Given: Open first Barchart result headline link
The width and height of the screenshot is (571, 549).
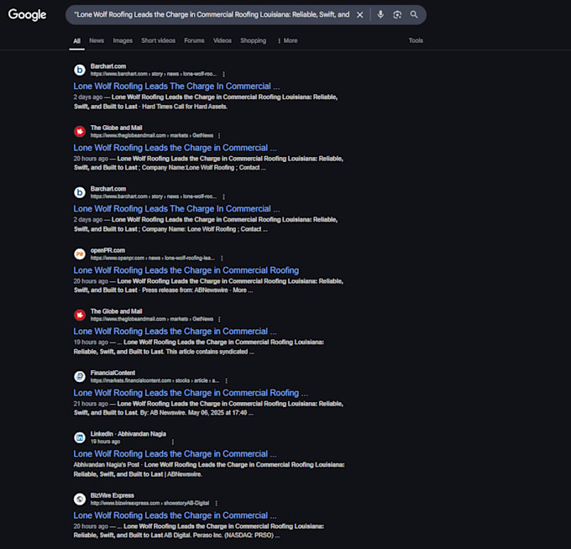Looking at the screenshot, I should coord(176,86).
